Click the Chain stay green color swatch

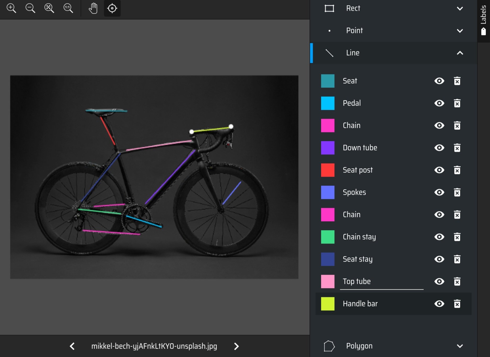[328, 237]
